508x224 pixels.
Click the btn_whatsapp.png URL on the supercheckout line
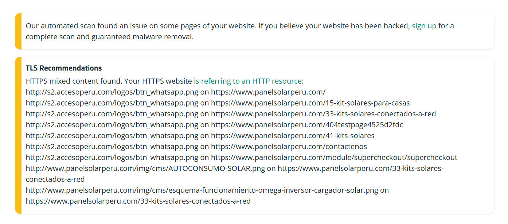coord(112,157)
